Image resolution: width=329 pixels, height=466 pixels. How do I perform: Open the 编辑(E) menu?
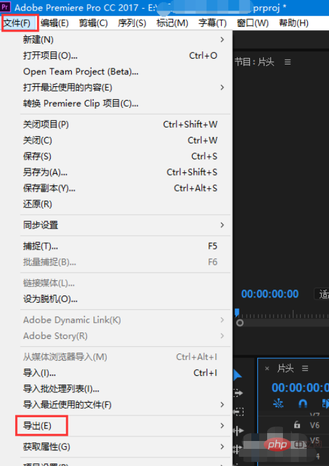(55, 23)
